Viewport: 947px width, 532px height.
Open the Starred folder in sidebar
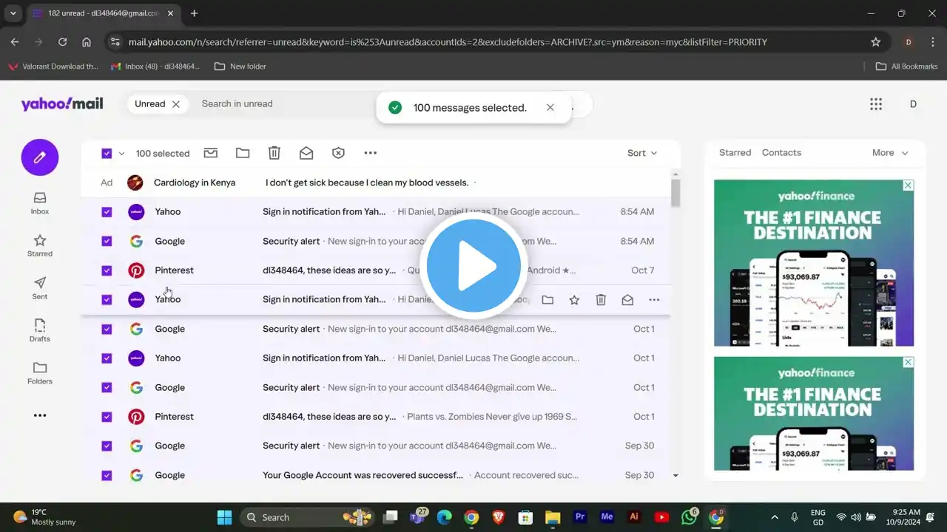point(40,246)
